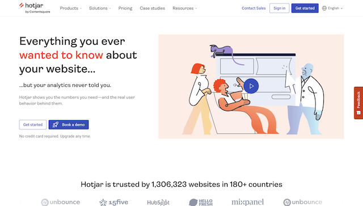
Task: Open the red Feedback side tab
Action: 358,103
